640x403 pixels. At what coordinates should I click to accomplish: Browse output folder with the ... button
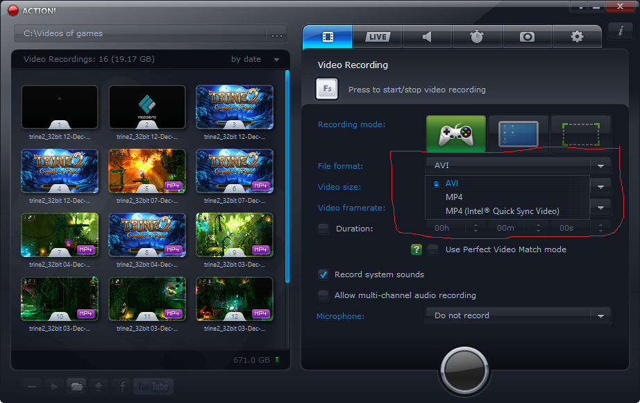(x=277, y=34)
